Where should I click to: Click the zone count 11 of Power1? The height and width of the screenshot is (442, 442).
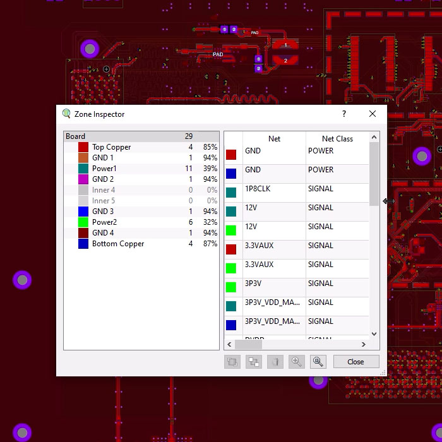(189, 169)
